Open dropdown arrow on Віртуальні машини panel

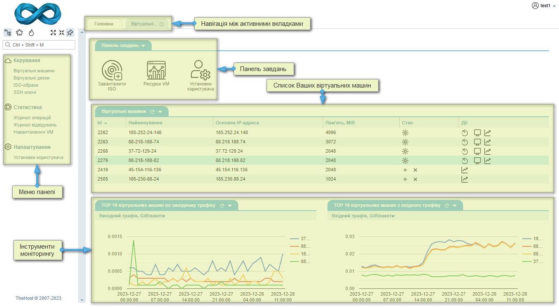coord(161,112)
